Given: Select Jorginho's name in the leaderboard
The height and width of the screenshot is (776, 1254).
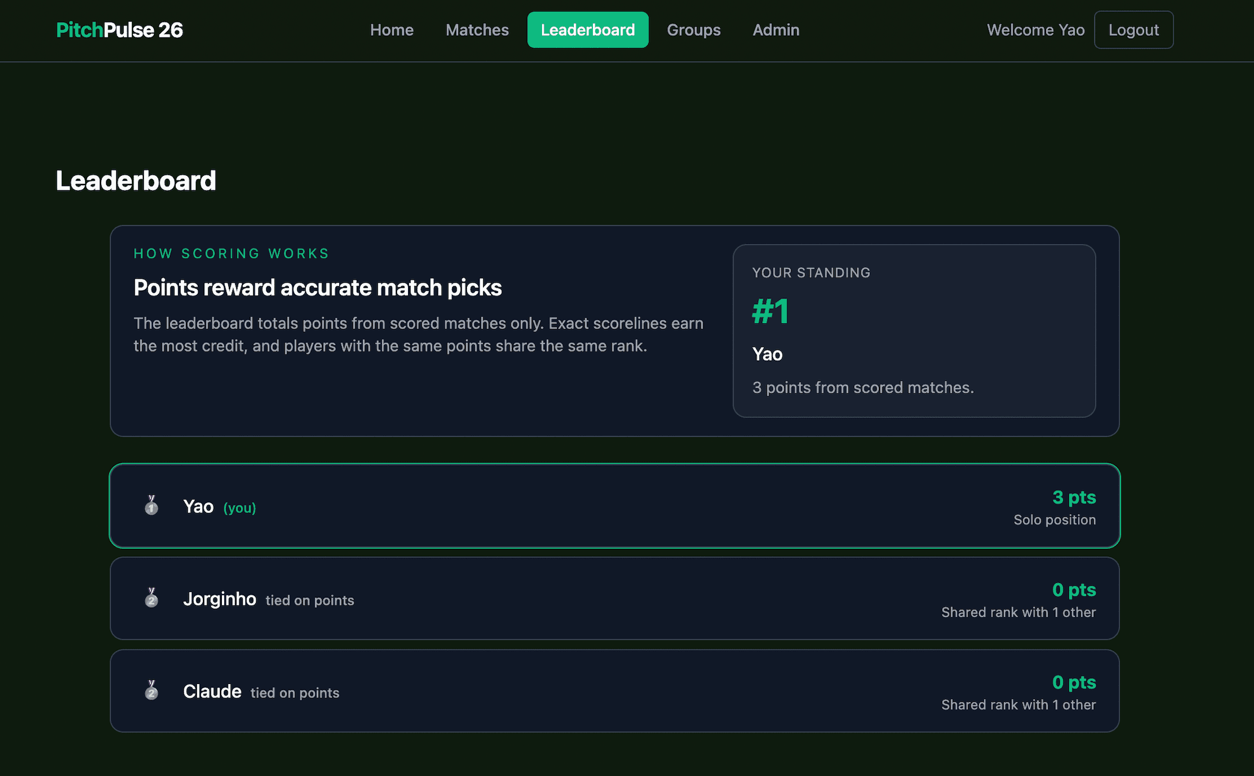Looking at the screenshot, I should click(220, 599).
